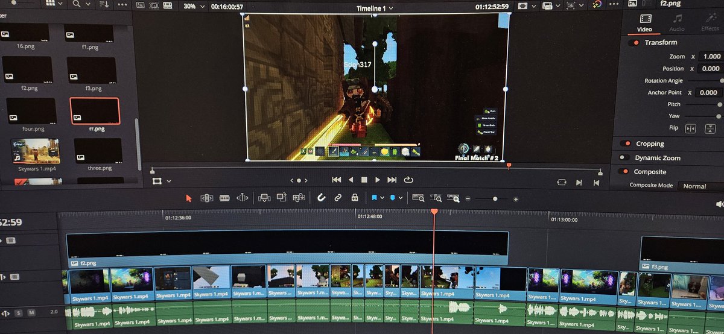
Task: Click the Anchor Point X value field
Action: coord(710,93)
